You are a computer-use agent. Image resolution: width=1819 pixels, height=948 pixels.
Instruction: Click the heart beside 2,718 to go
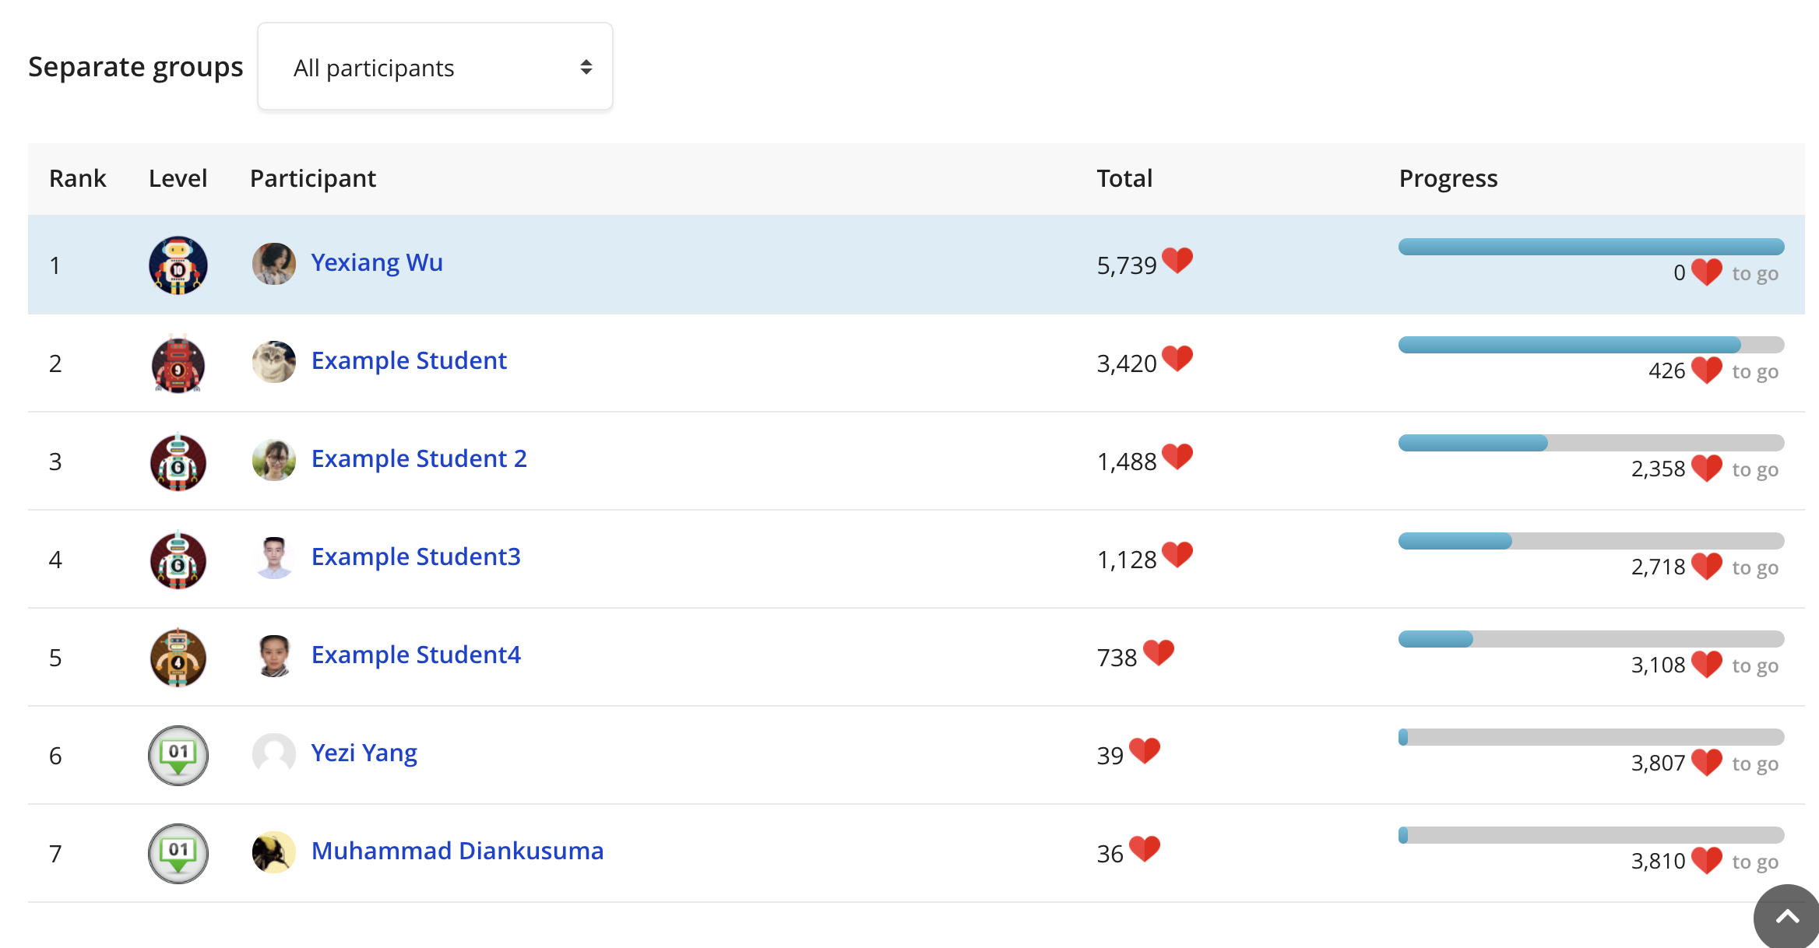pos(1707,567)
